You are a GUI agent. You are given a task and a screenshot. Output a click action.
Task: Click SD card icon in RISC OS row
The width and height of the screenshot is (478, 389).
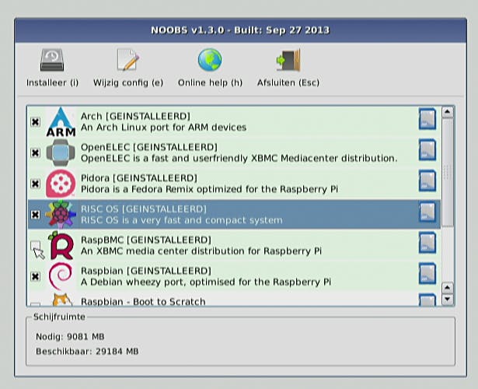coord(427,212)
